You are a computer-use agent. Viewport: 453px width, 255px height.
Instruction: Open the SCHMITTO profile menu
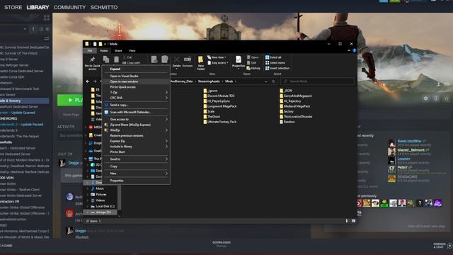click(104, 7)
